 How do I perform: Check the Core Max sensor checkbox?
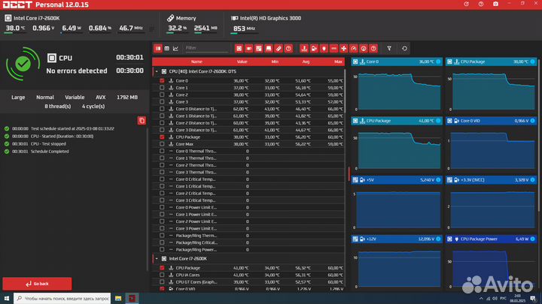pos(162,144)
